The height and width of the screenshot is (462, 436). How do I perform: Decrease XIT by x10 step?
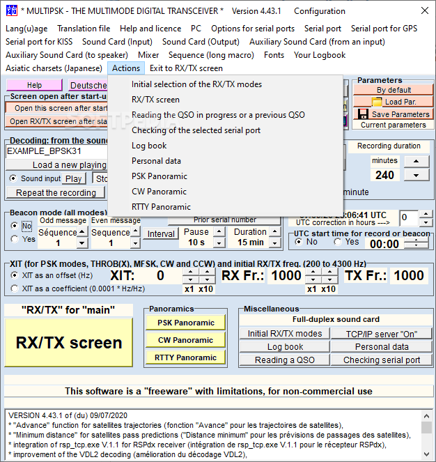pos(207,279)
